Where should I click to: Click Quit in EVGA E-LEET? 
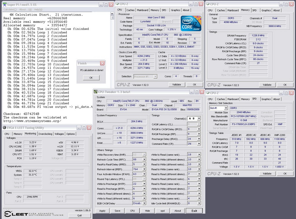79,216
